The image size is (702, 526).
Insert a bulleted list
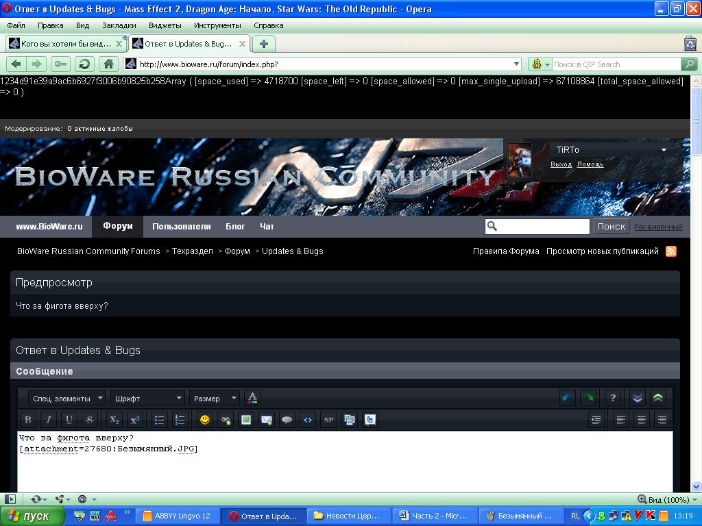click(x=159, y=420)
